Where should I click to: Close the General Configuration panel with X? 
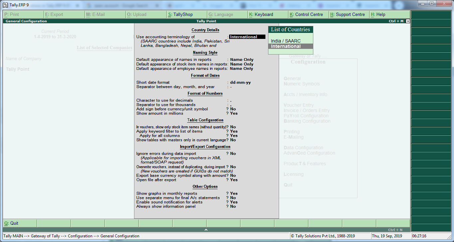[408, 21]
